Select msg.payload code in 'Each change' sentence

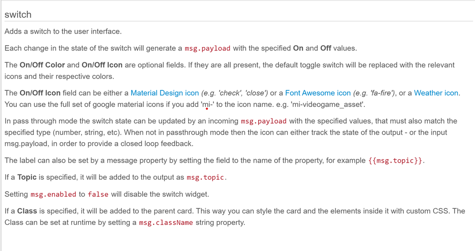click(207, 48)
